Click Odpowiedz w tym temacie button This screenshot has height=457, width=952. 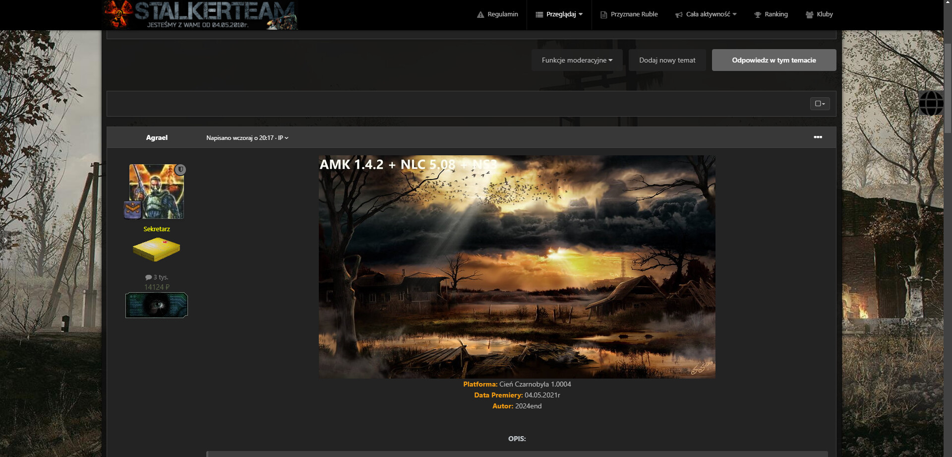click(774, 60)
